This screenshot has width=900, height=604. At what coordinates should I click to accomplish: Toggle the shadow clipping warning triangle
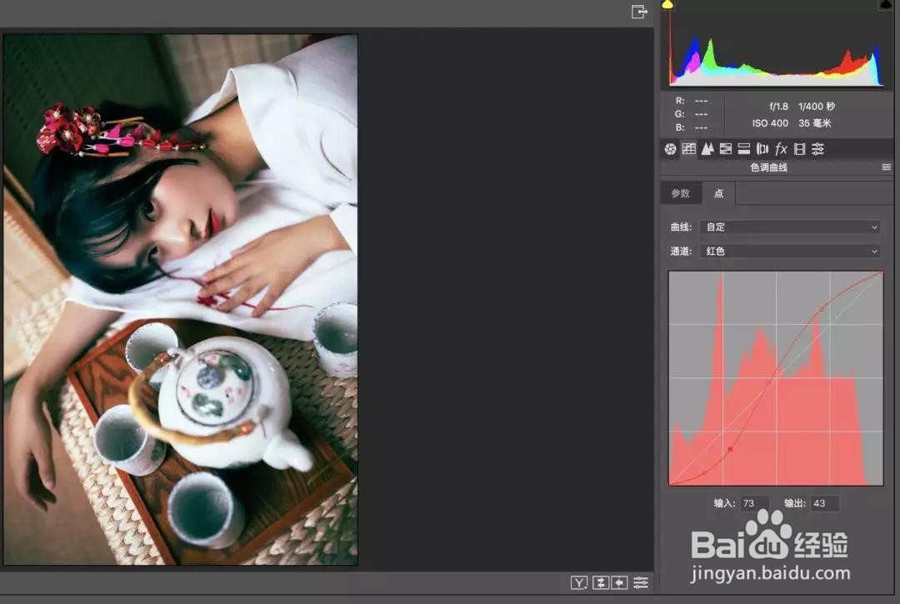[x=667, y=4]
